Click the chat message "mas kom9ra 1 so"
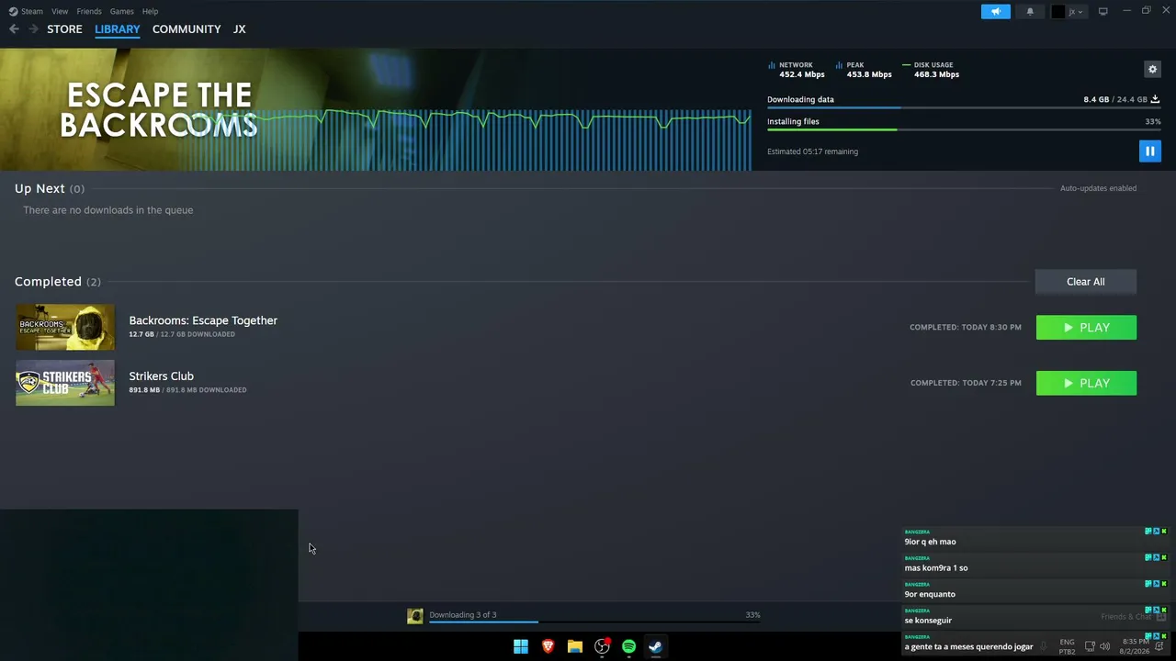The height and width of the screenshot is (661, 1176). point(935,568)
